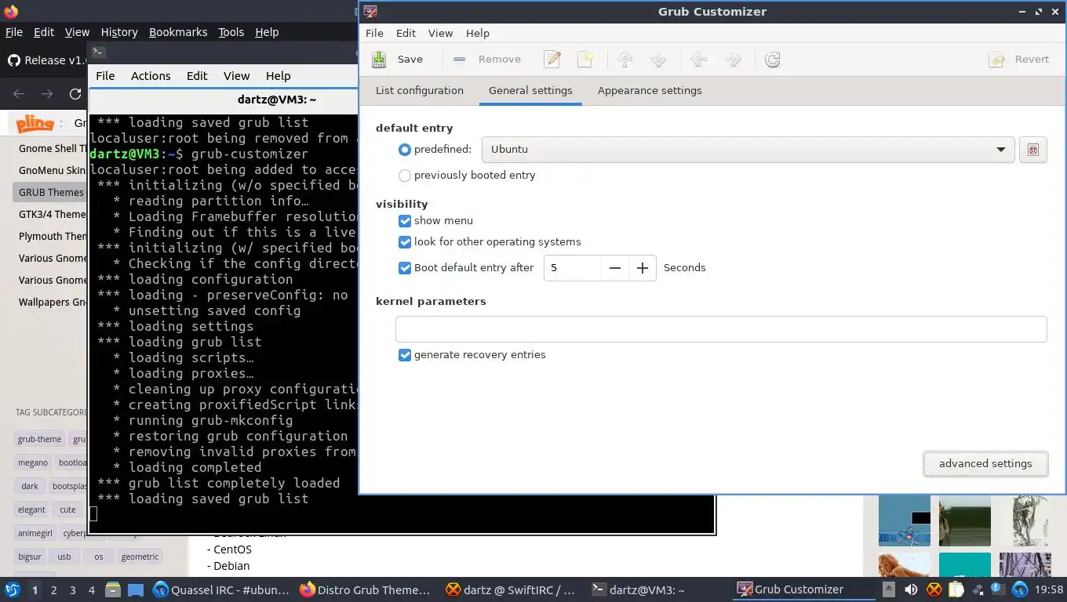Toggle the show menu checkbox
The image size is (1067, 602).
(x=405, y=221)
